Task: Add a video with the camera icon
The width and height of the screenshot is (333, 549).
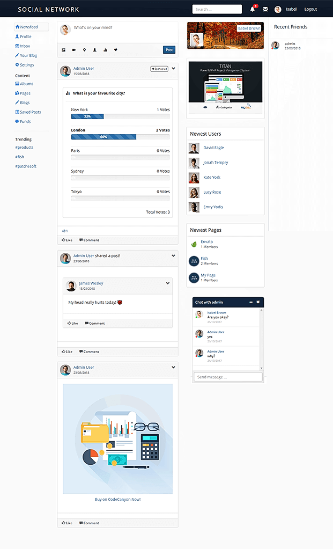Action: pos(74,50)
